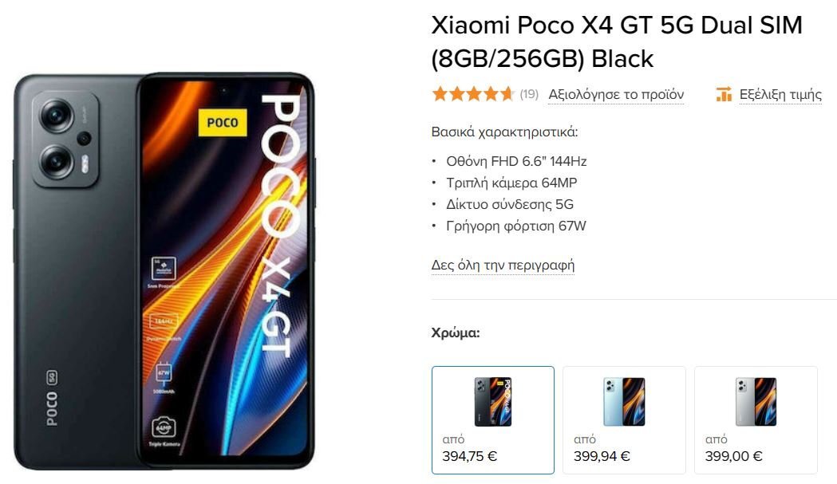Click the half-filled fifth rating star
Screen dimensions: 837x484
507,94
